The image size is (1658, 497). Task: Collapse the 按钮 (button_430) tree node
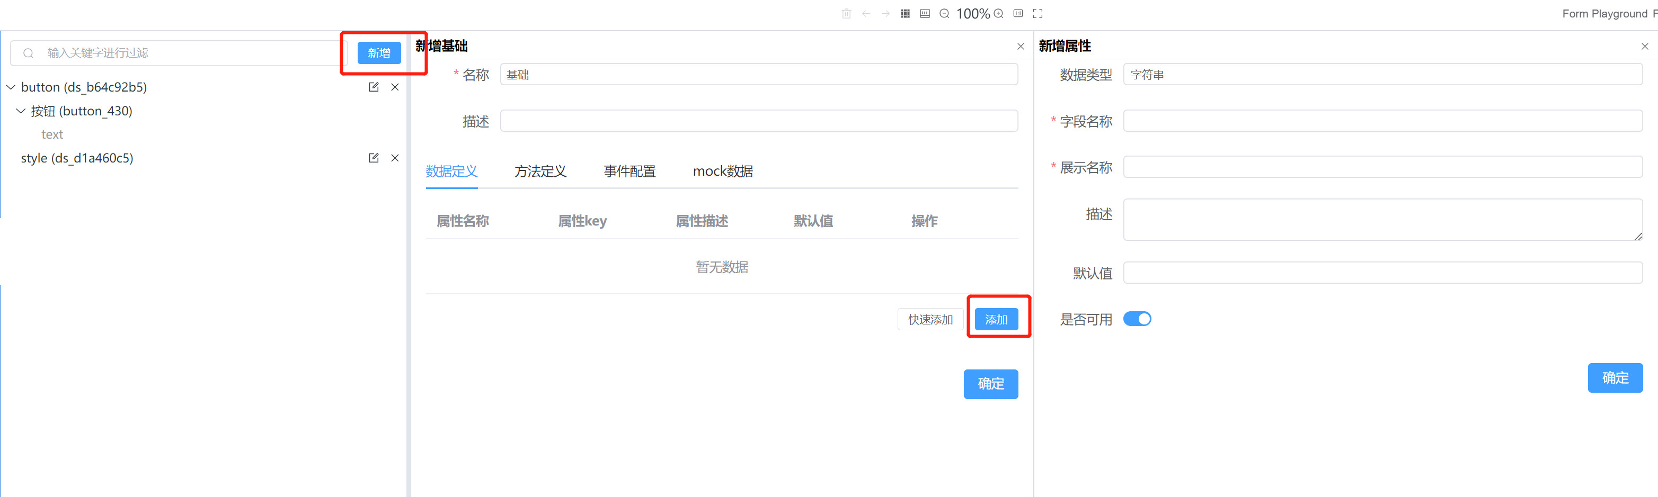(x=21, y=111)
